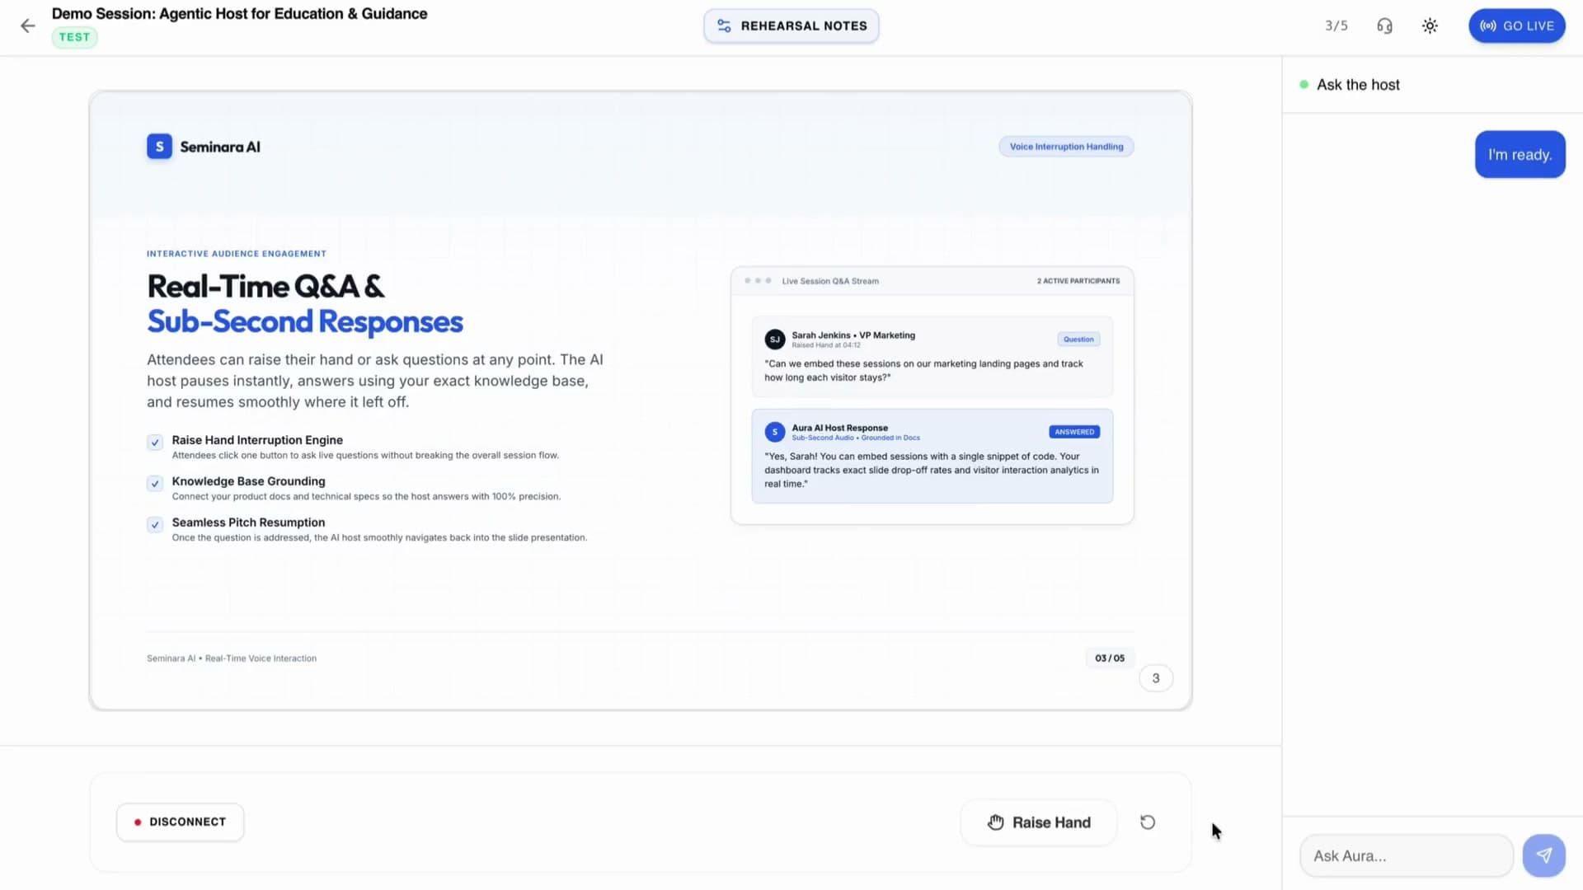Toggle the light/dark theme sun icon

coord(1430,26)
